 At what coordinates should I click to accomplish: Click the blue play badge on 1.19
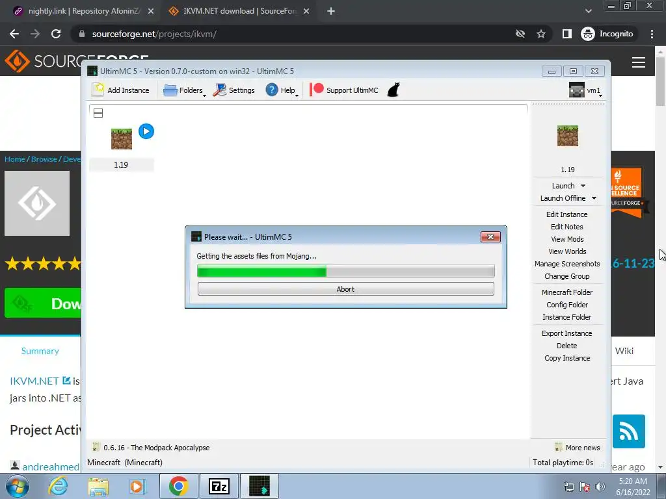146,131
